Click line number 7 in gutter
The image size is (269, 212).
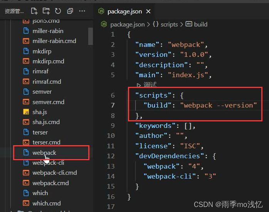click(113, 105)
